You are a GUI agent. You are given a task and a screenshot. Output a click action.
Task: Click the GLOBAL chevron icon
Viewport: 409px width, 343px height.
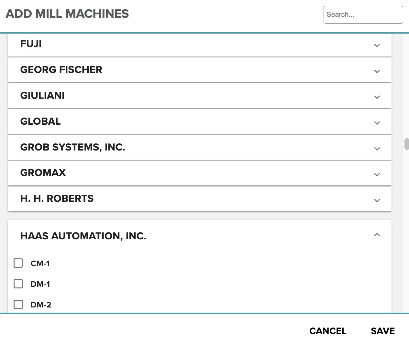(377, 123)
